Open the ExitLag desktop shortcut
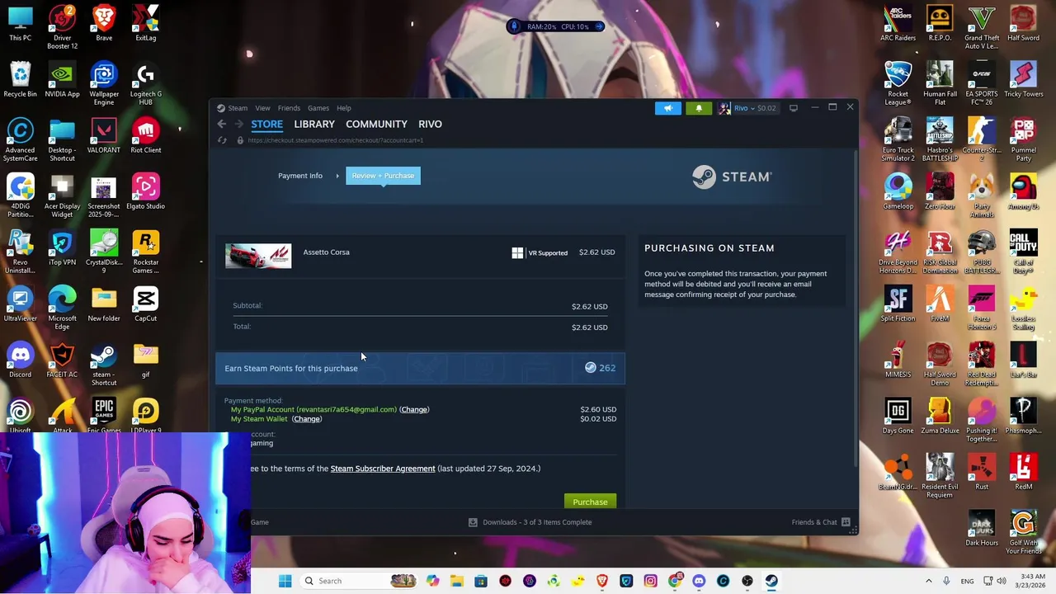1056x594 pixels. tap(146, 23)
